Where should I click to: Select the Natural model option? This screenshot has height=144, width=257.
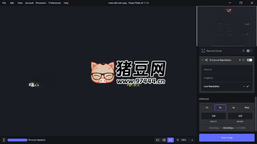pyautogui.click(x=227, y=70)
